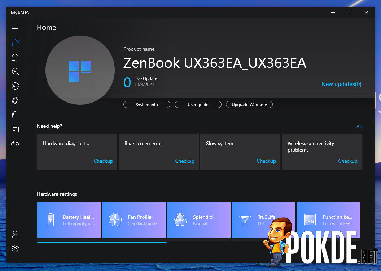
Task: Click the ZenBook UX363EA product name text
Action: pyautogui.click(x=215, y=63)
